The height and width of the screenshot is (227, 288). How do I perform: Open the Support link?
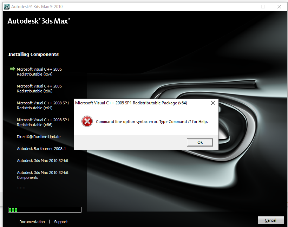click(61, 222)
